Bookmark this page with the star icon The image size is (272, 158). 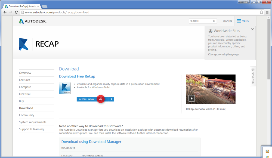click(x=261, y=12)
